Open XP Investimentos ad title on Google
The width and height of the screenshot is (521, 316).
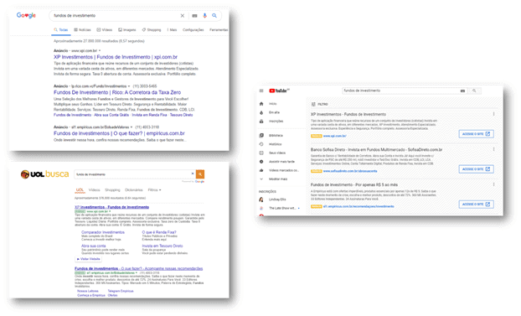click(116, 57)
